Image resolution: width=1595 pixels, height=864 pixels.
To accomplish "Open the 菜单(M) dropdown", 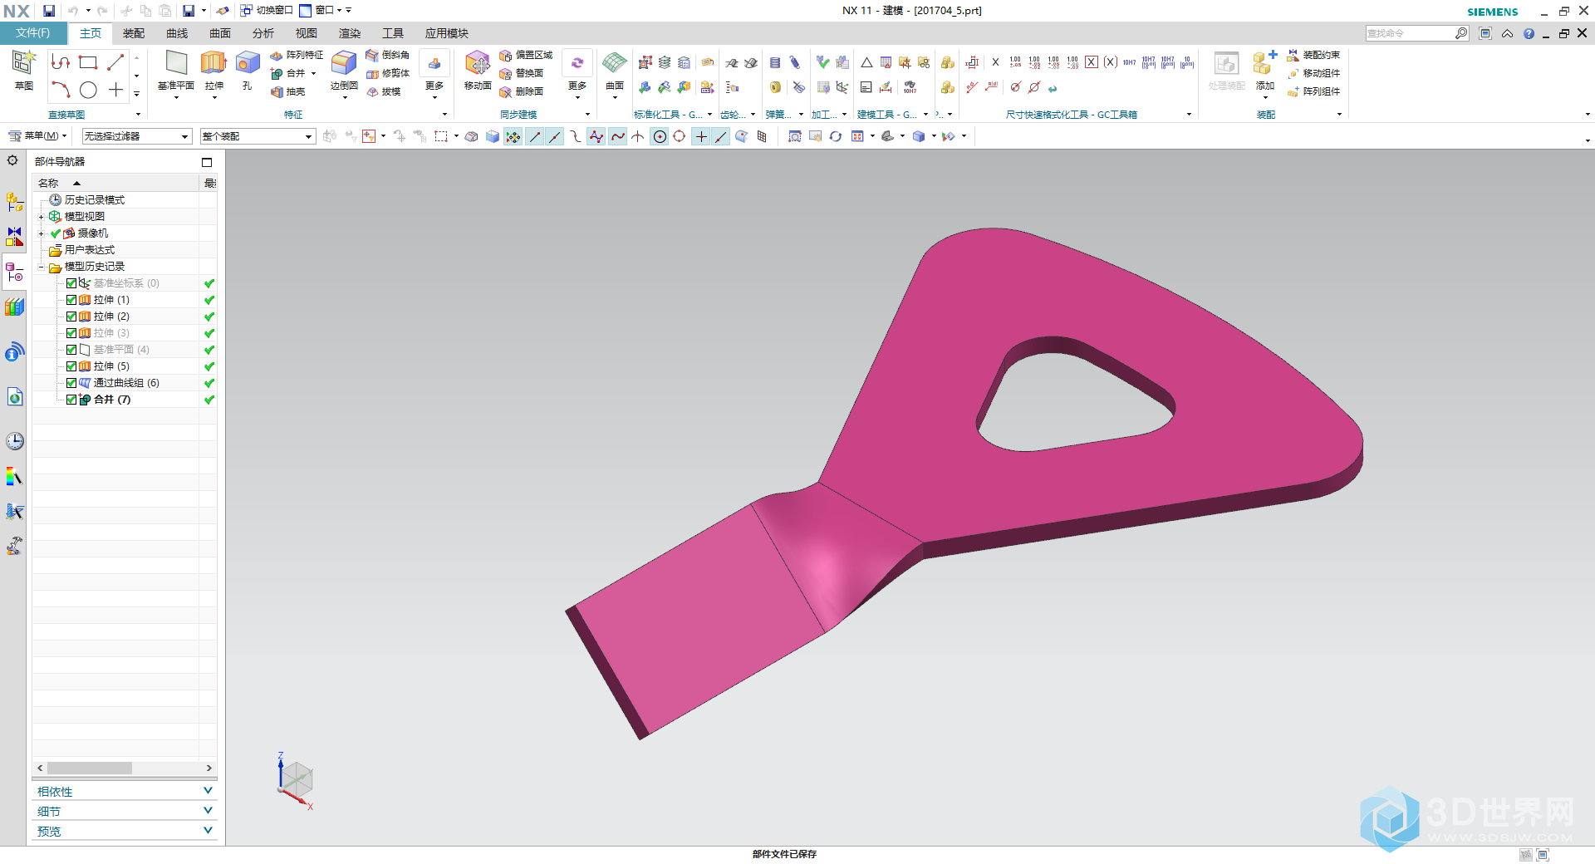I will click(38, 136).
